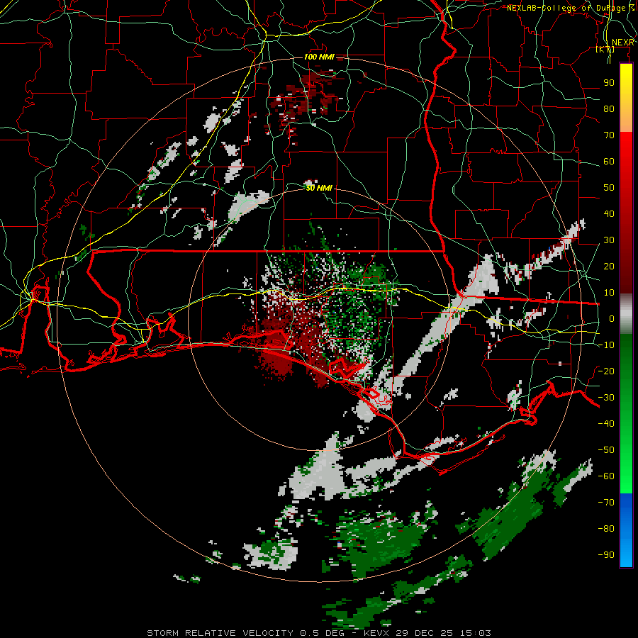The height and width of the screenshot is (638, 638).
Task: Click the -10 value on the velocity scale
Action: pos(606,345)
